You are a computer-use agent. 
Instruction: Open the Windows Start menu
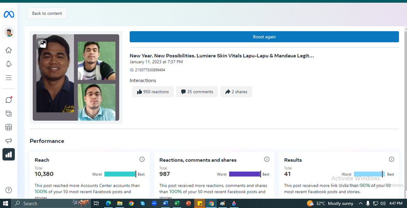(x=5, y=203)
